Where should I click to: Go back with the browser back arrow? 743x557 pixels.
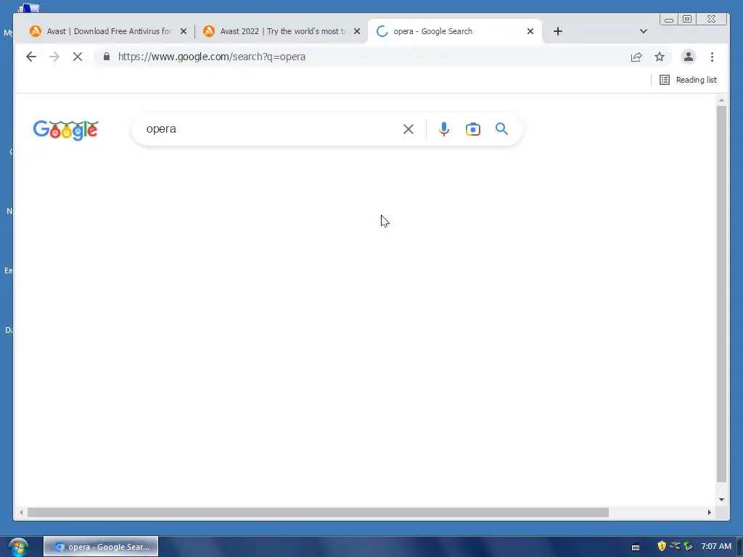pyautogui.click(x=31, y=57)
